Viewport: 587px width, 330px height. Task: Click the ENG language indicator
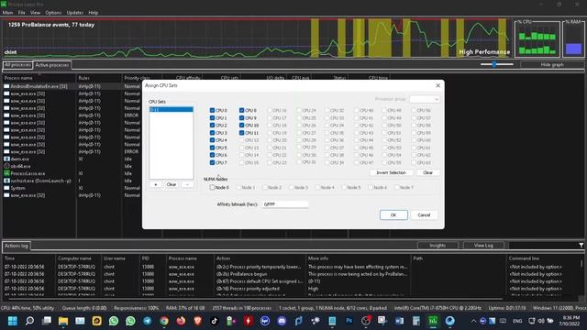(517, 321)
